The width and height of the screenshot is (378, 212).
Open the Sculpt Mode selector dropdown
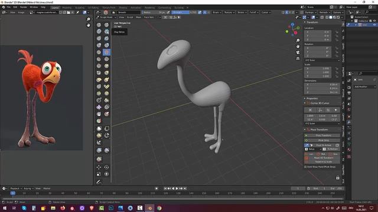click(x=106, y=17)
